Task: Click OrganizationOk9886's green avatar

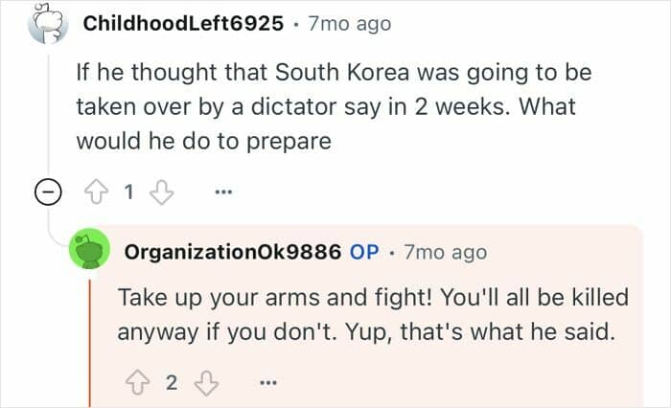Action: coord(90,249)
